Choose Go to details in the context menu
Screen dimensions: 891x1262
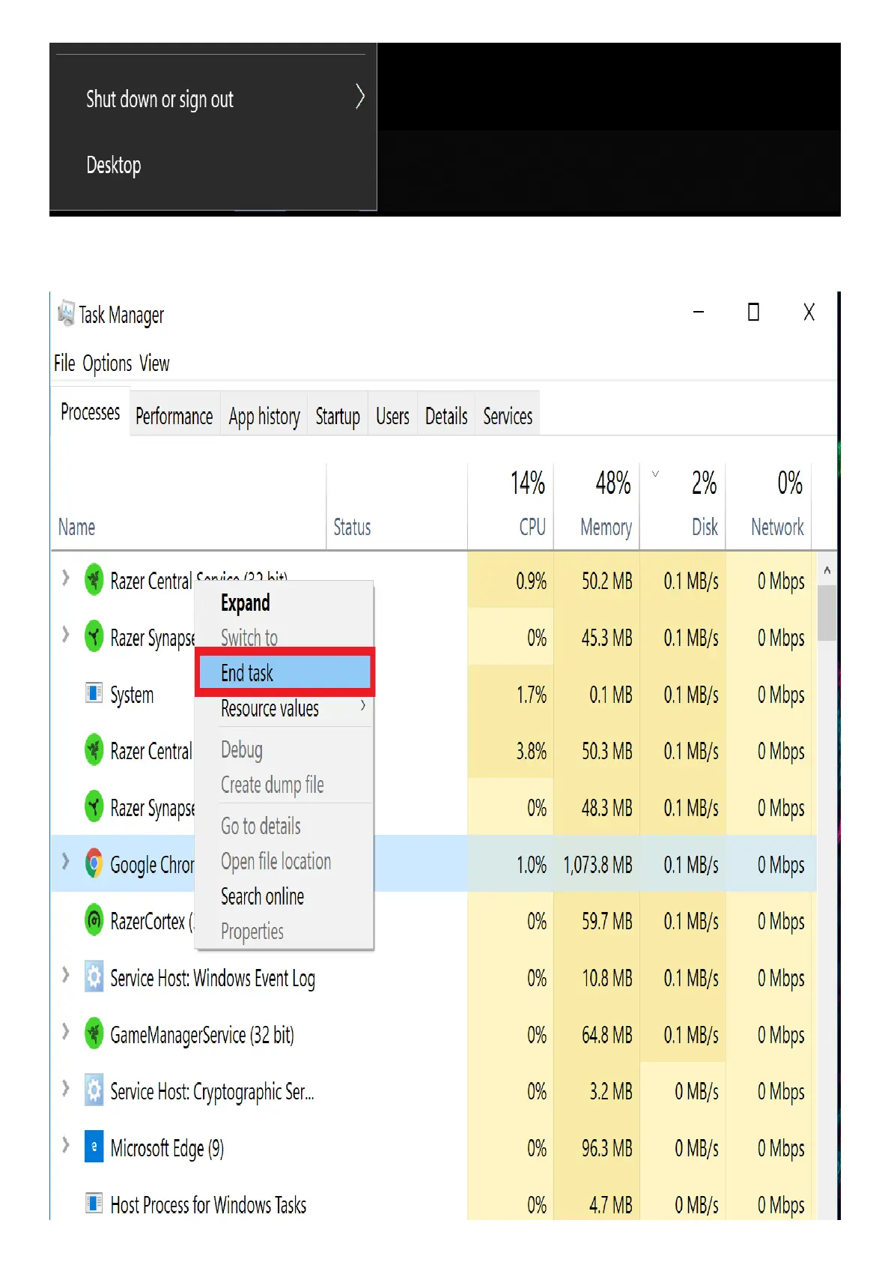click(285, 826)
